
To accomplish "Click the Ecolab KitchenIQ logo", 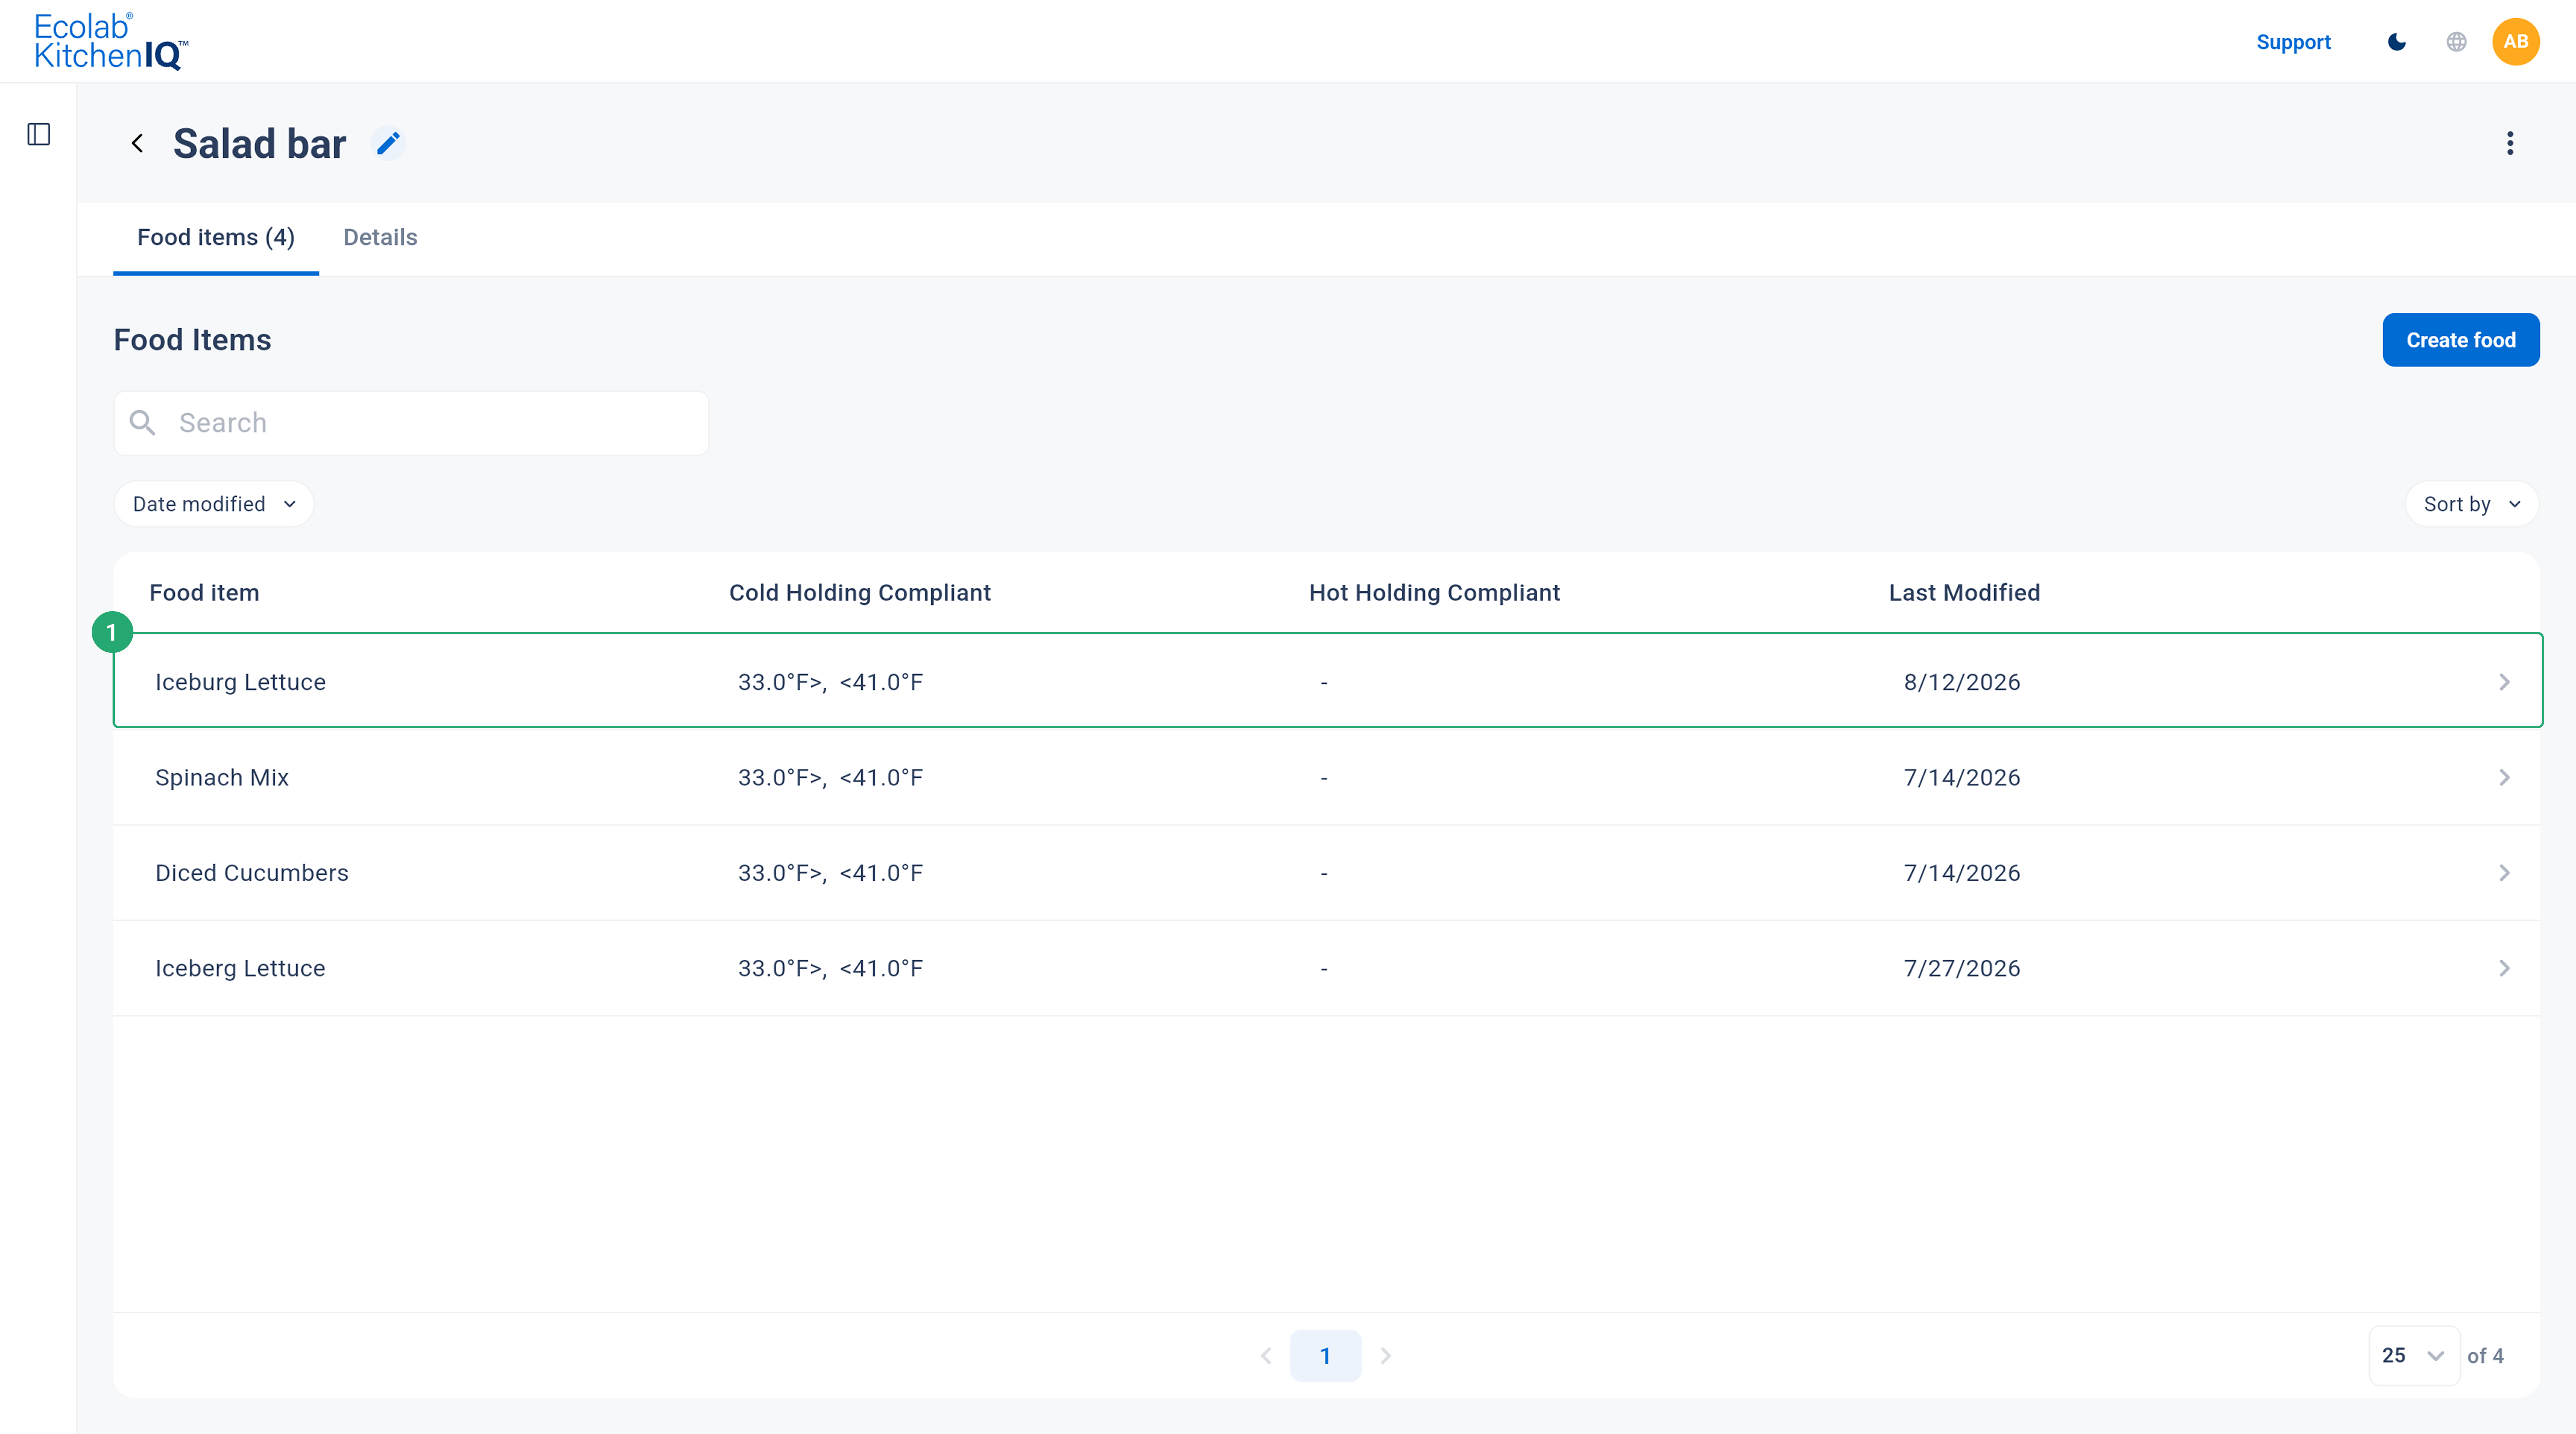I will coord(110,42).
